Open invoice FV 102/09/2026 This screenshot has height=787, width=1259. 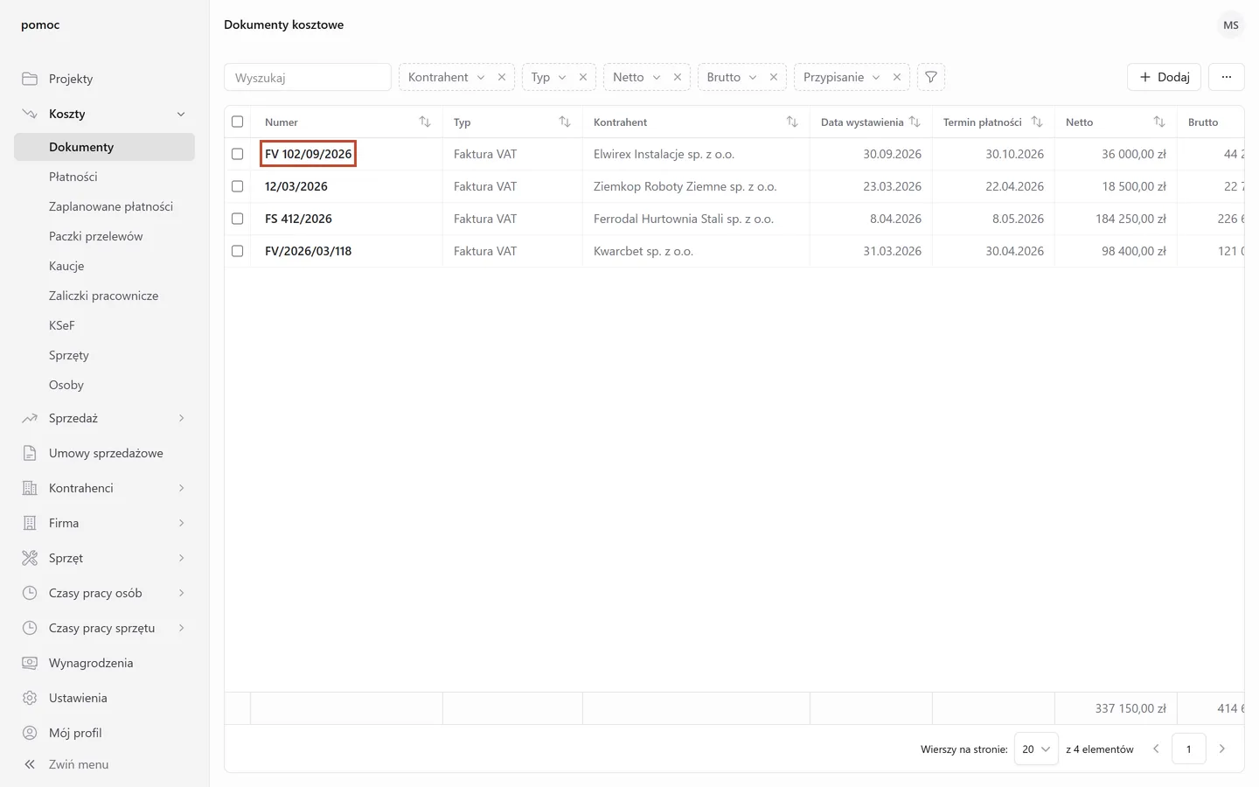click(x=308, y=154)
